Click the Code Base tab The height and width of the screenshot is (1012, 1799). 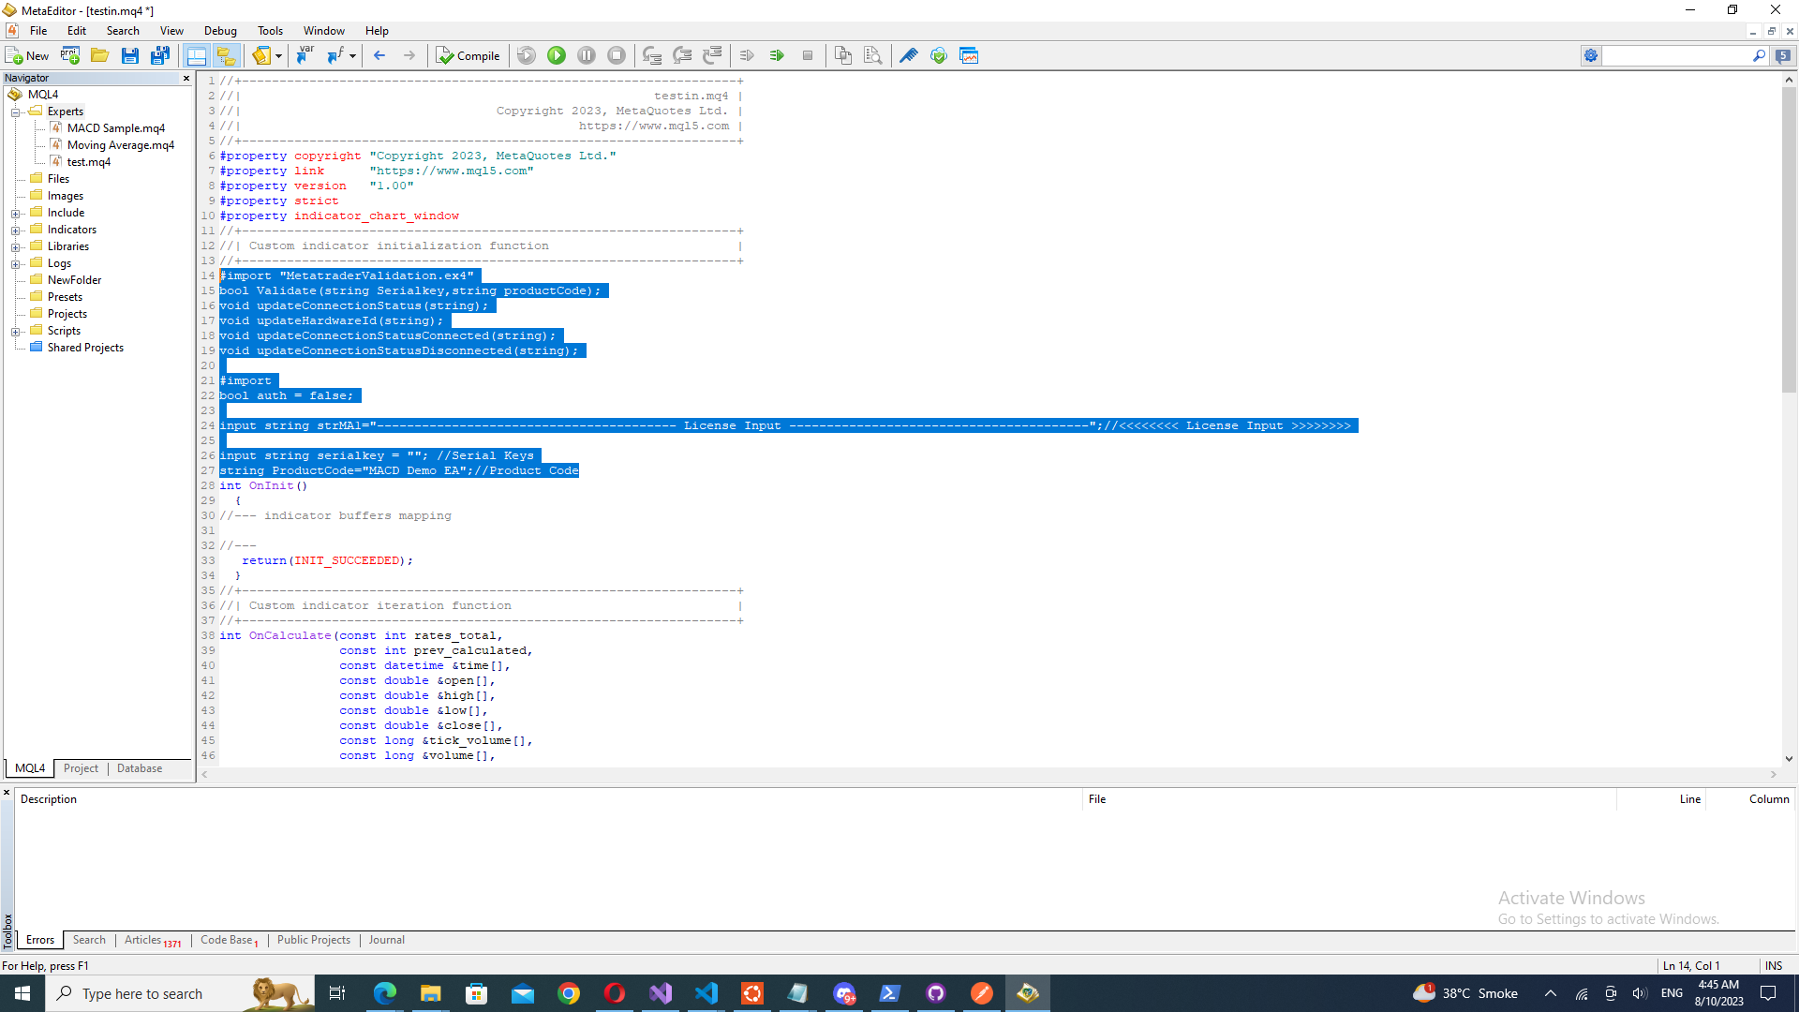(x=226, y=939)
